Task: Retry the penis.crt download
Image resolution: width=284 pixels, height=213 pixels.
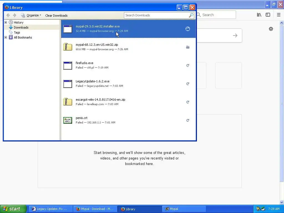Action: point(188,120)
